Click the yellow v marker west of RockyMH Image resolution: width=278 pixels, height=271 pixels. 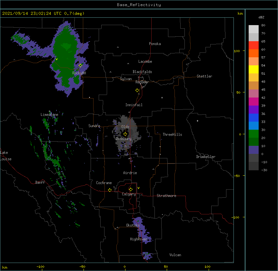pos(56,59)
